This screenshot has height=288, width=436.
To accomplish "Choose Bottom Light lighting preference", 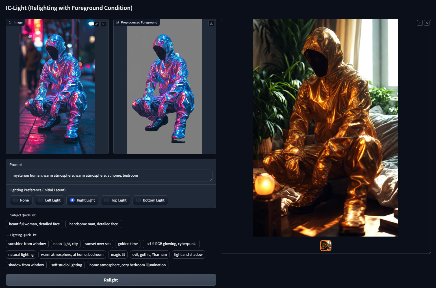I will pyautogui.click(x=150, y=200).
